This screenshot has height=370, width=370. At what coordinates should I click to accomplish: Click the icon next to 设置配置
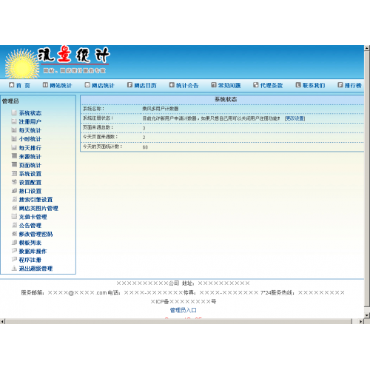[14, 182]
